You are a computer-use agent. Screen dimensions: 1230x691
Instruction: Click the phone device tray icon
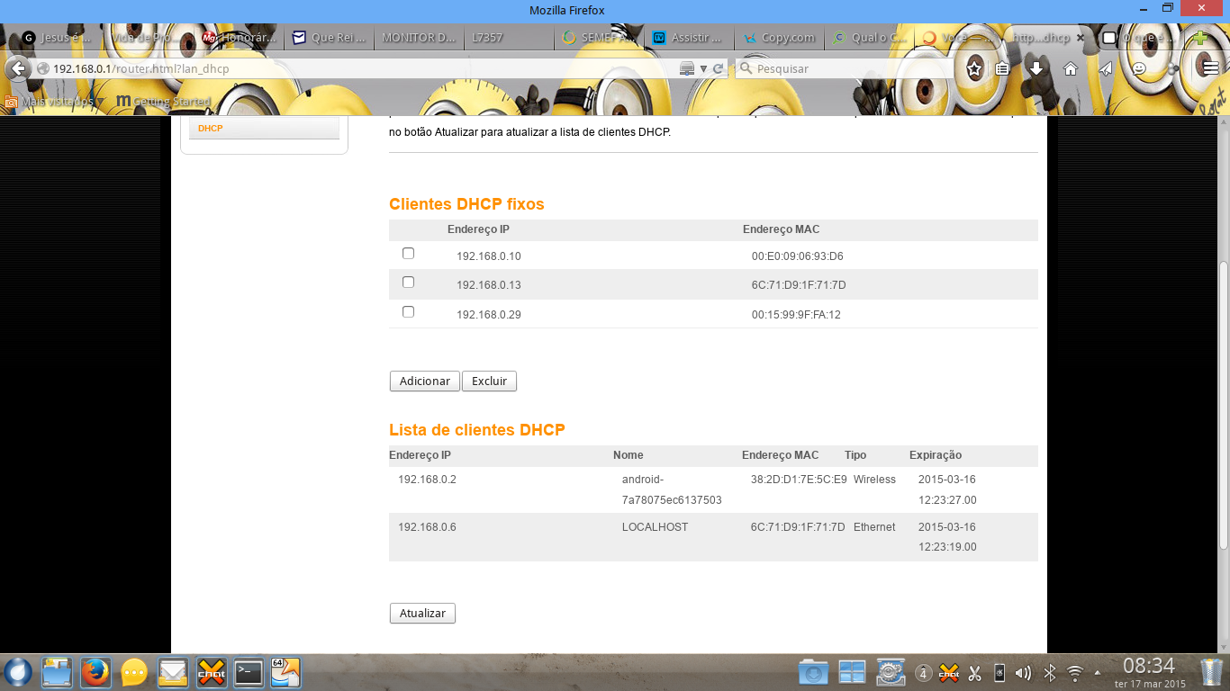[x=999, y=673]
